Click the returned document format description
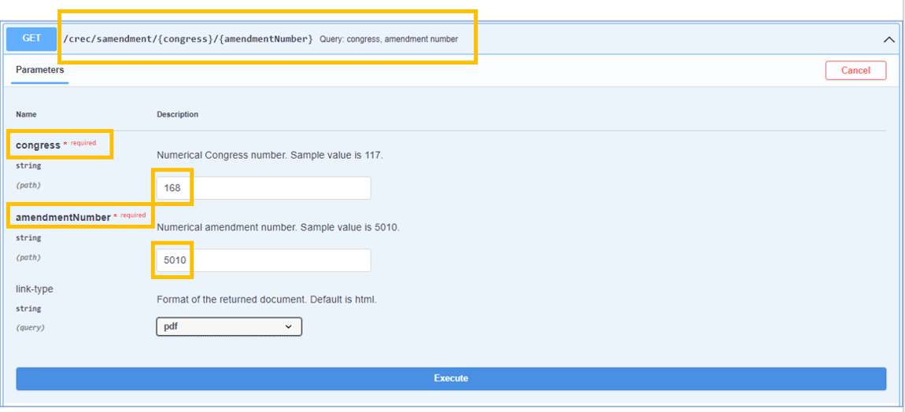Viewport: 905px width, 412px height. tap(267, 300)
